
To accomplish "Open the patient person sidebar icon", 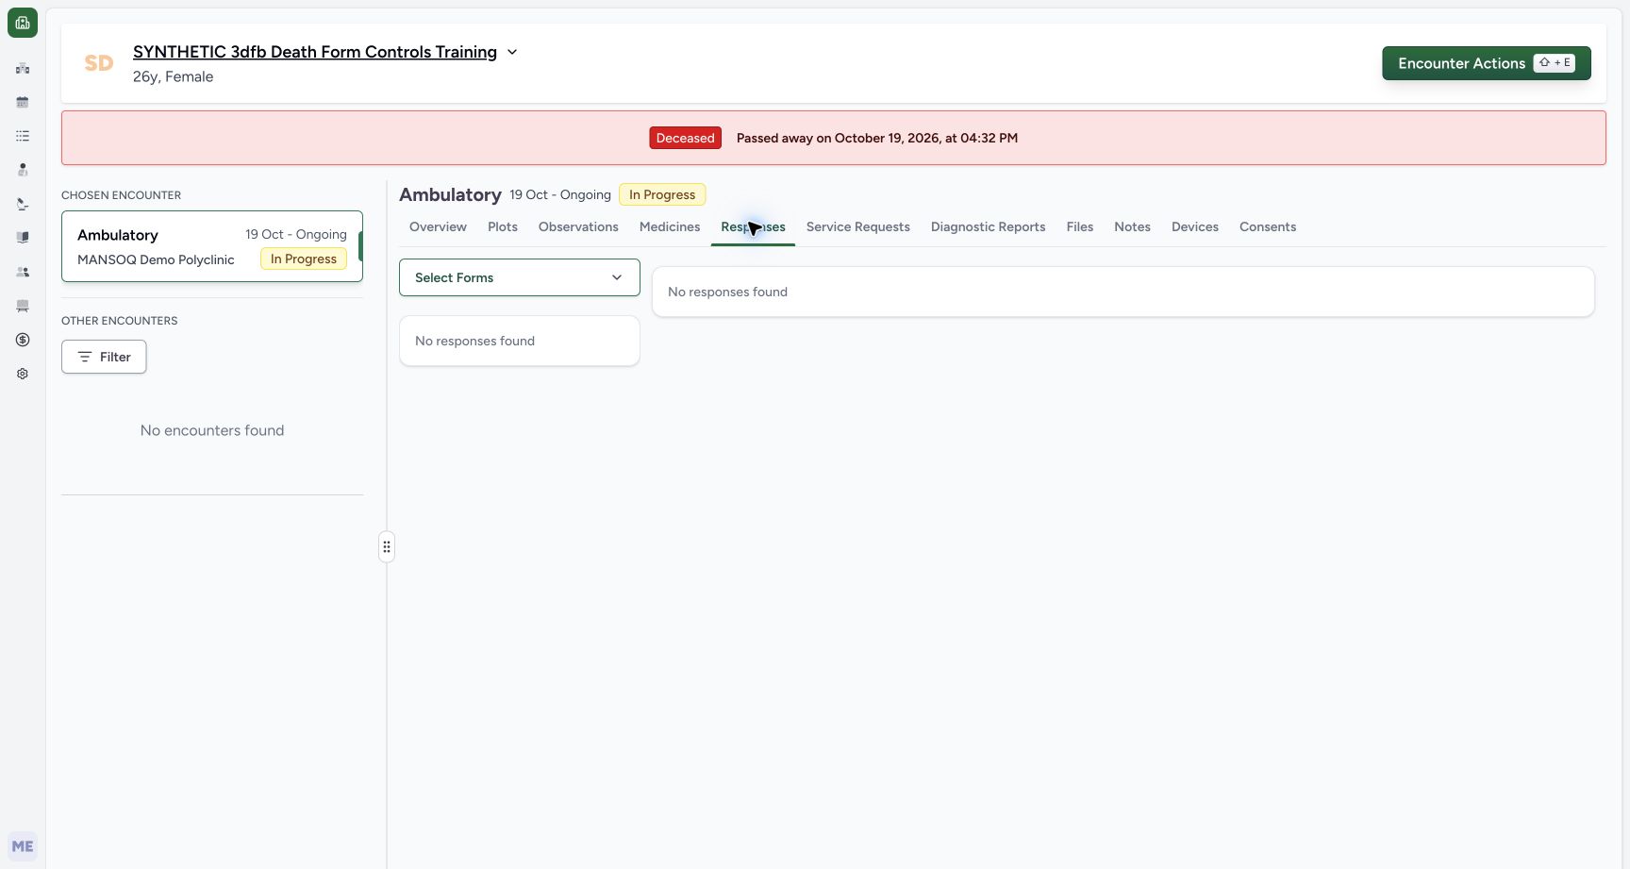I will [23, 170].
